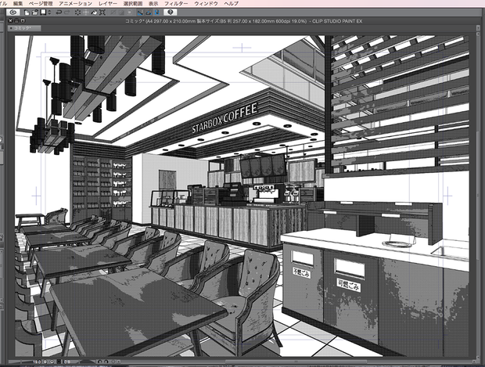Toggle Snap to Ruler
This screenshot has height=367, width=485.
(x=140, y=13)
